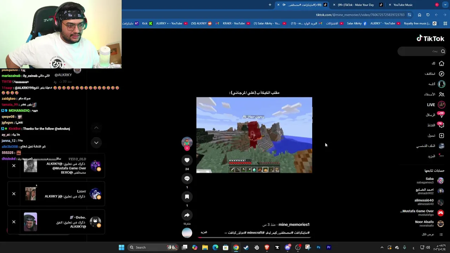
Task: Save the video with bookmark icon
Action: (187, 197)
